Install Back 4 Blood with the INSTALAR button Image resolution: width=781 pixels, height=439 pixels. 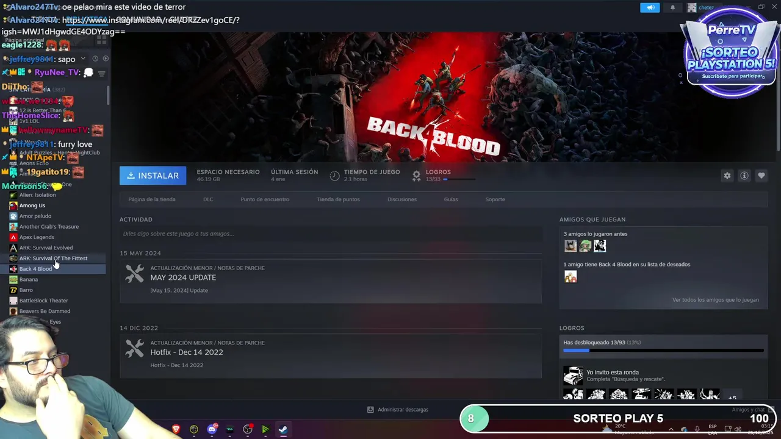(153, 176)
